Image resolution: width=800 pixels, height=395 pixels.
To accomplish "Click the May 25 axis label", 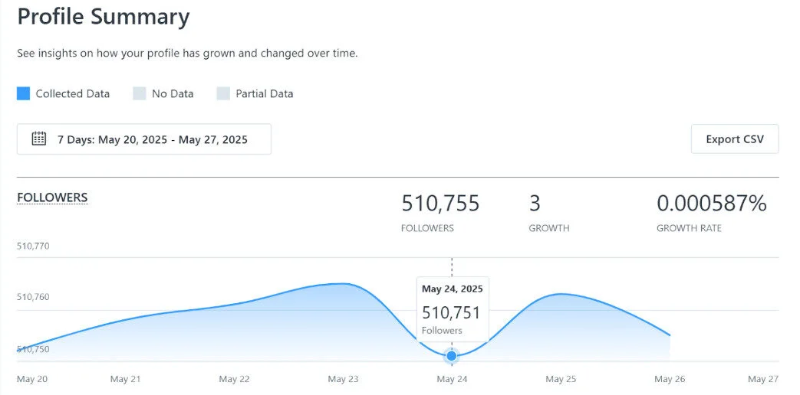I will point(561,379).
